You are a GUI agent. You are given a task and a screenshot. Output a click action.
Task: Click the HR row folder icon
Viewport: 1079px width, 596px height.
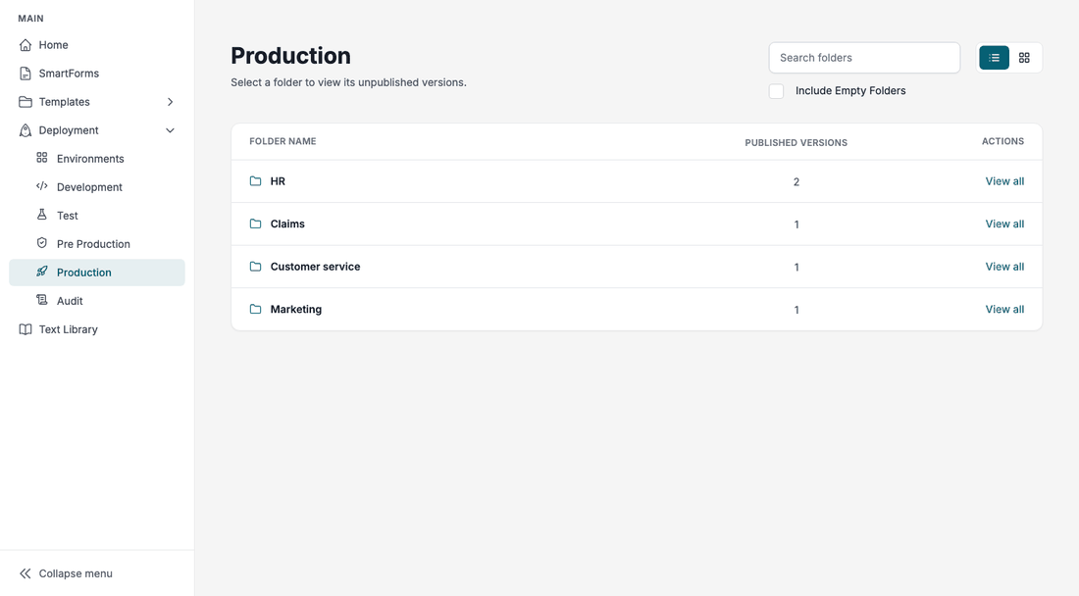[255, 181]
